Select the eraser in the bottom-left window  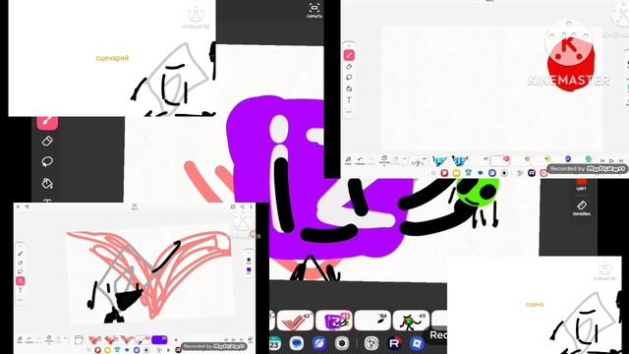[x=20, y=263]
